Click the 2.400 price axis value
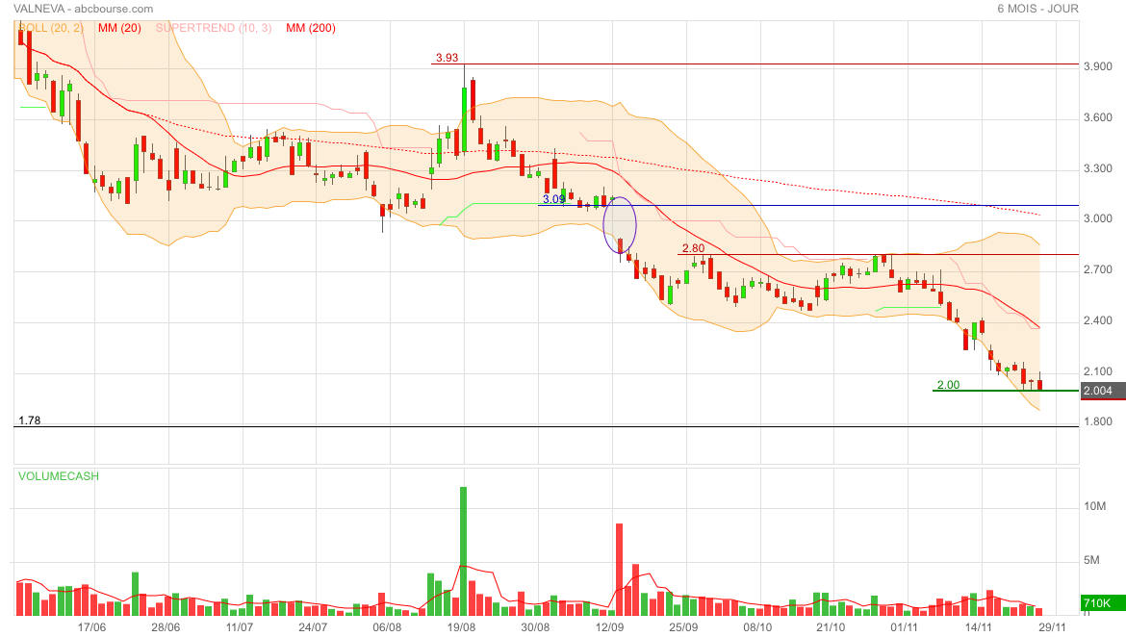This screenshot has width=1126, height=637. click(x=1098, y=320)
